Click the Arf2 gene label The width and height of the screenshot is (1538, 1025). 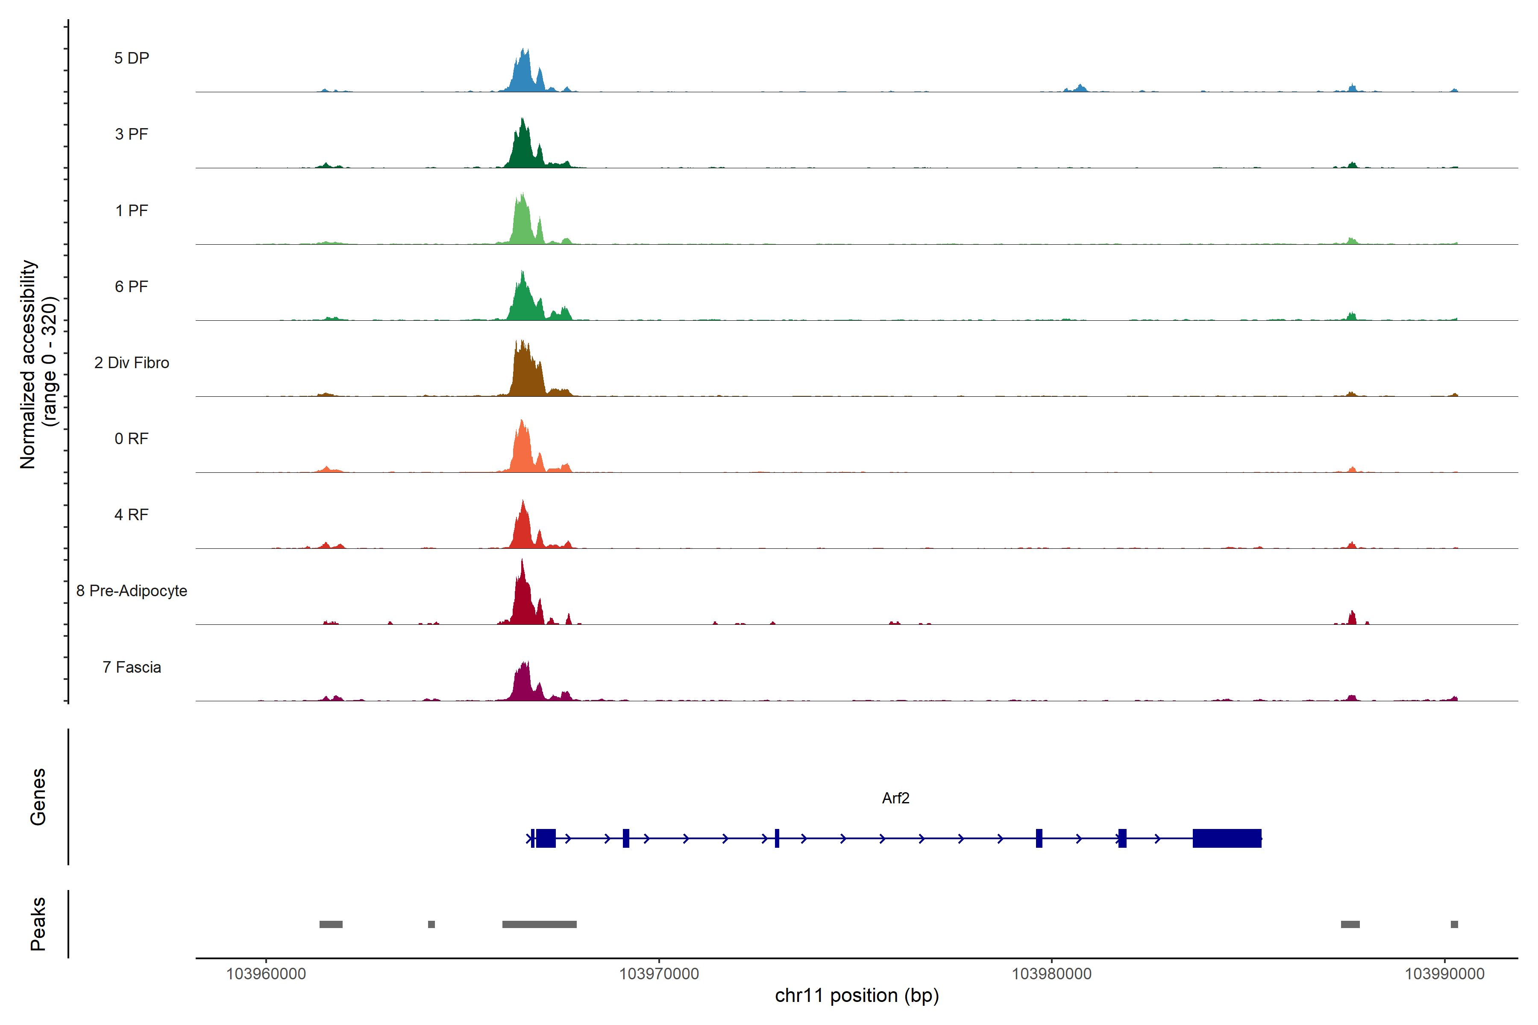click(895, 798)
